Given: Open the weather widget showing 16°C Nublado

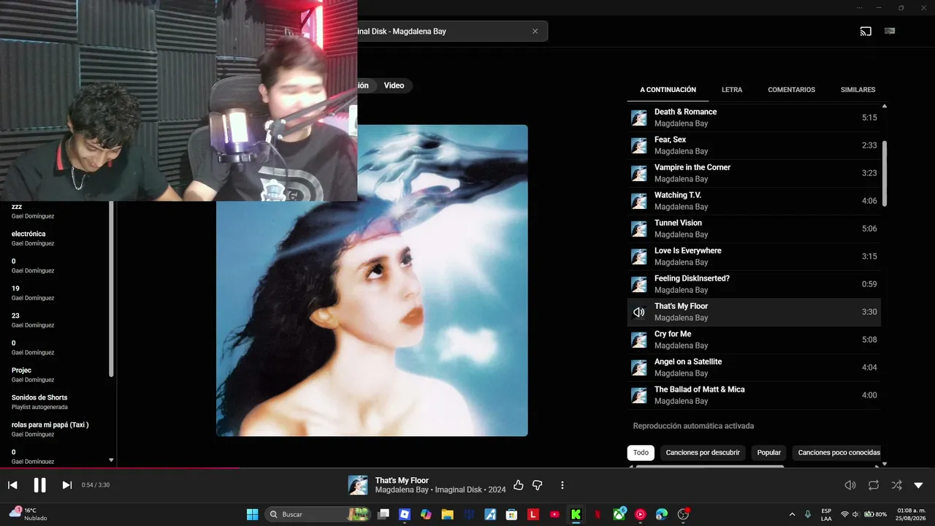Looking at the screenshot, I should tap(28, 514).
